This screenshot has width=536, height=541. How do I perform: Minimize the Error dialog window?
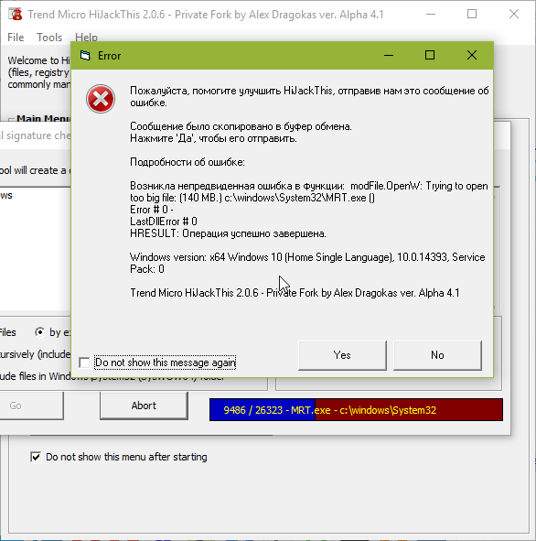coord(389,55)
